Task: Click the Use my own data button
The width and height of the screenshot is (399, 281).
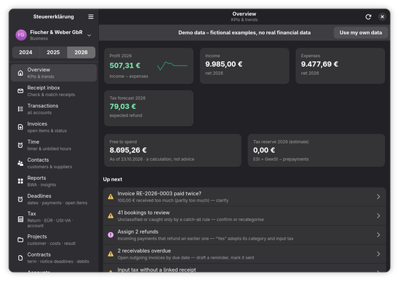Action: coord(361,33)
